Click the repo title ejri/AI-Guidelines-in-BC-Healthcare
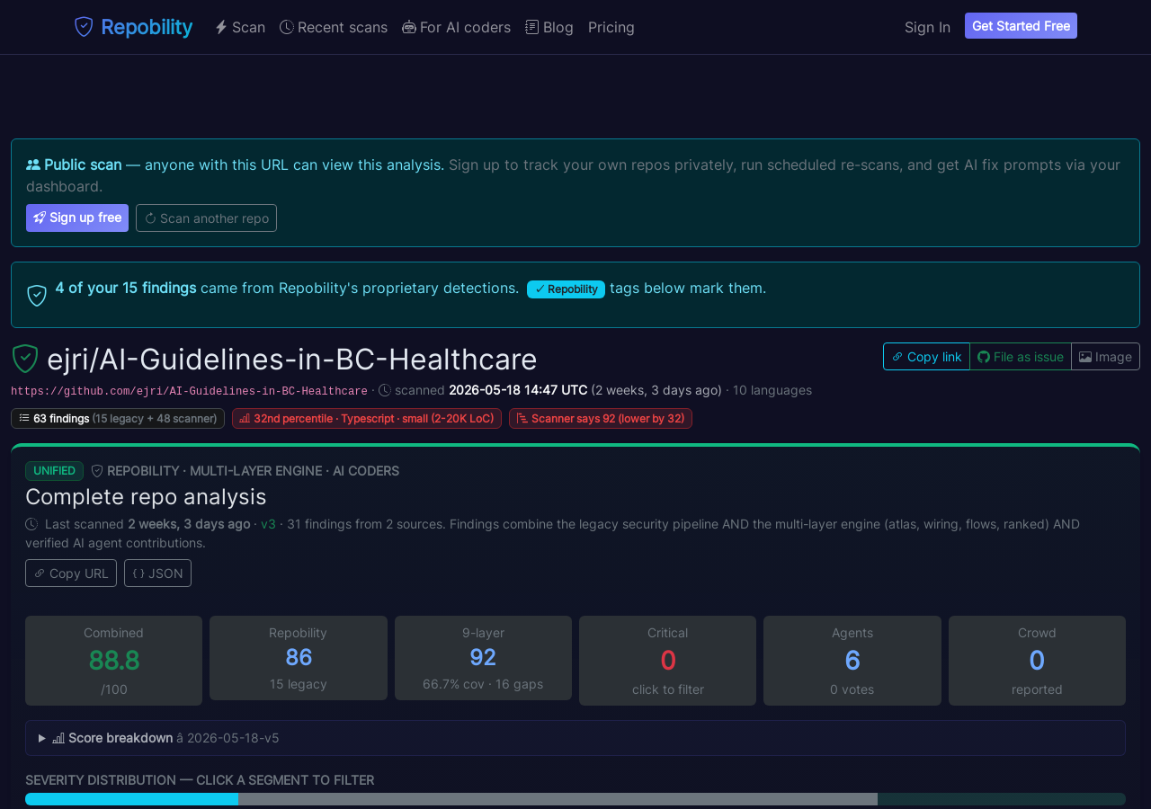 292,360
